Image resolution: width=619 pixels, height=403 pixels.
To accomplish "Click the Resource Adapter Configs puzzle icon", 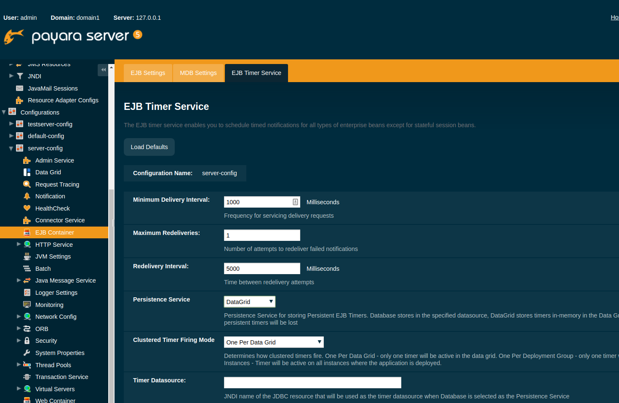I will click(19, 100).
